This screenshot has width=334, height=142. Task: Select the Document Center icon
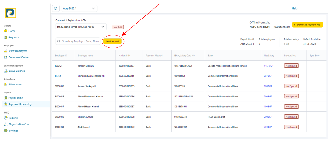[x=6, y=58]
